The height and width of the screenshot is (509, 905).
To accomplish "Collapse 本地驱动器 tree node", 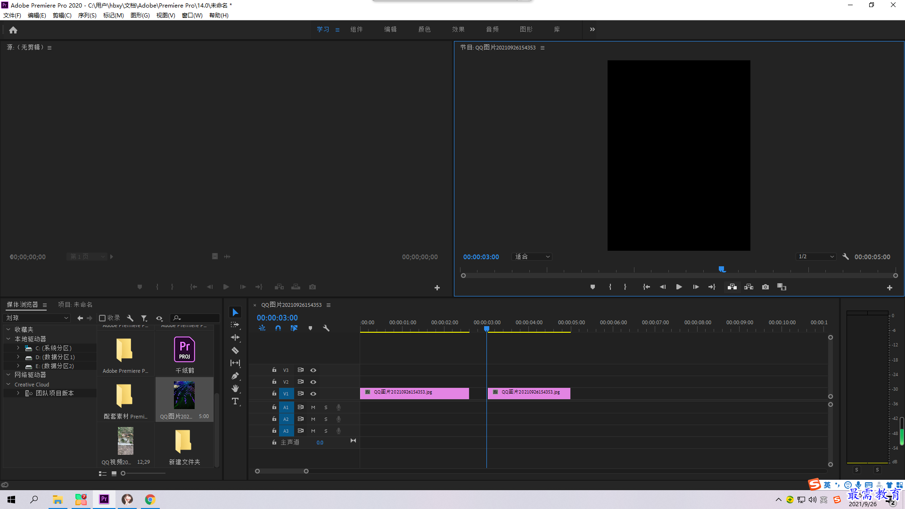I will tap(8, 339).
